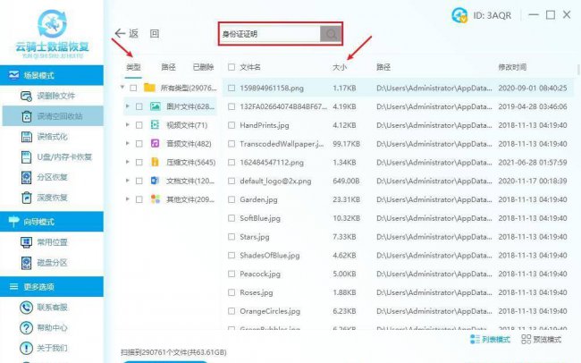581x363 pixels.
Task: Check the 图片文件 tree checkbox
Action: (x=139, y=106)
